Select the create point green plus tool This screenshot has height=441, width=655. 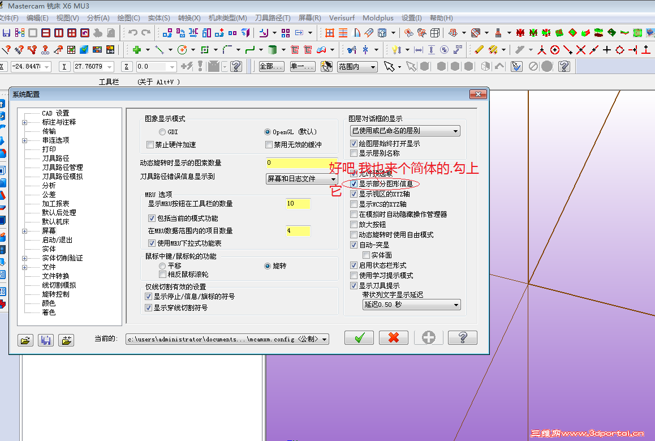(136, 50)
